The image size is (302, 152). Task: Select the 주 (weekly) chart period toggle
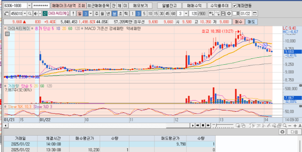click(x=97, y=14)
